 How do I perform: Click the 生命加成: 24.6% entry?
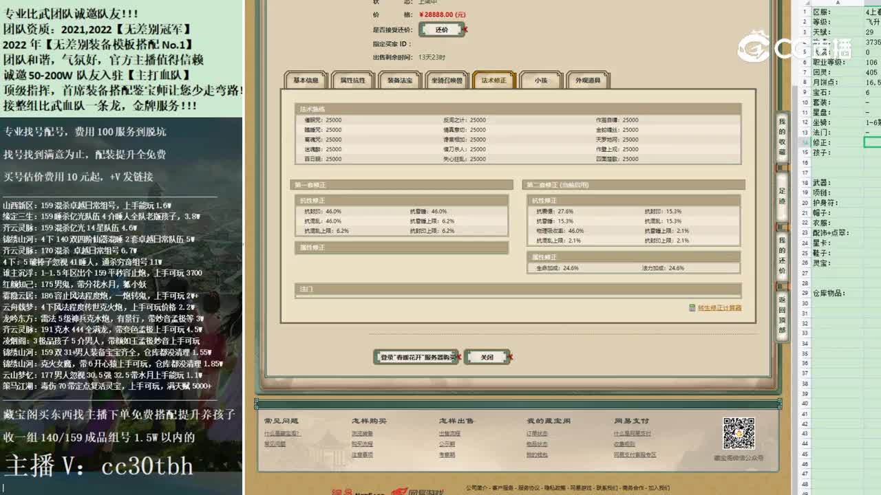(x=558, y=268)
